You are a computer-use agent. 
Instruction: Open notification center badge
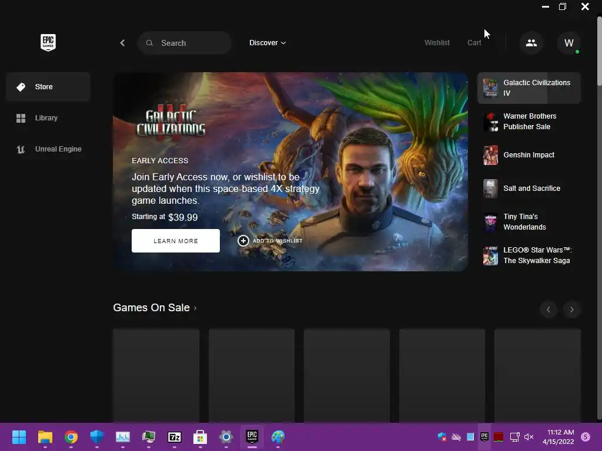586,437
